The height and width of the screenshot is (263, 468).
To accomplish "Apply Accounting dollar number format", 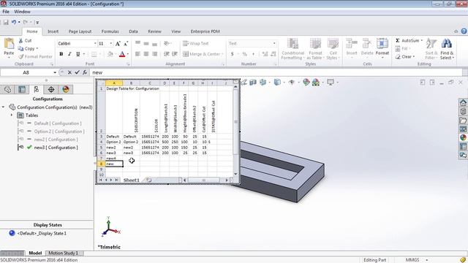I will click(233, 54).
